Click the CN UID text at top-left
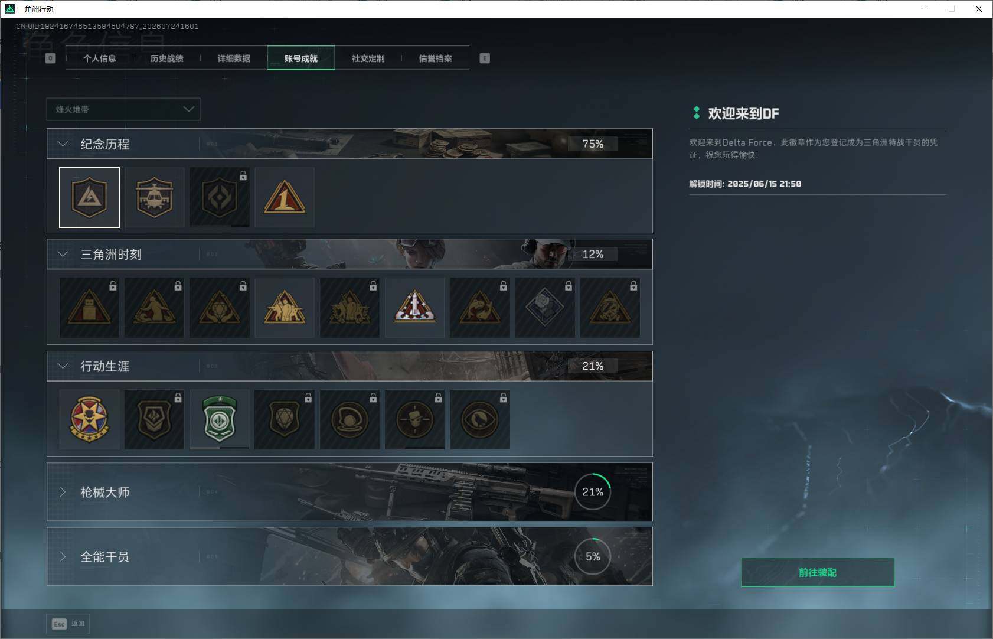This screenshot has height=639, width=993. pyautogui.click(x=107, y=26)
